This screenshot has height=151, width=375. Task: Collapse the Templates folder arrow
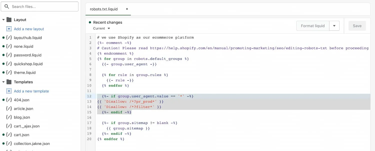pos(3,82)
